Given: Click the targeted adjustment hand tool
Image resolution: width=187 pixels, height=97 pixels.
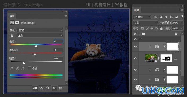Looking at the screenshot, I should click(12, 35).
